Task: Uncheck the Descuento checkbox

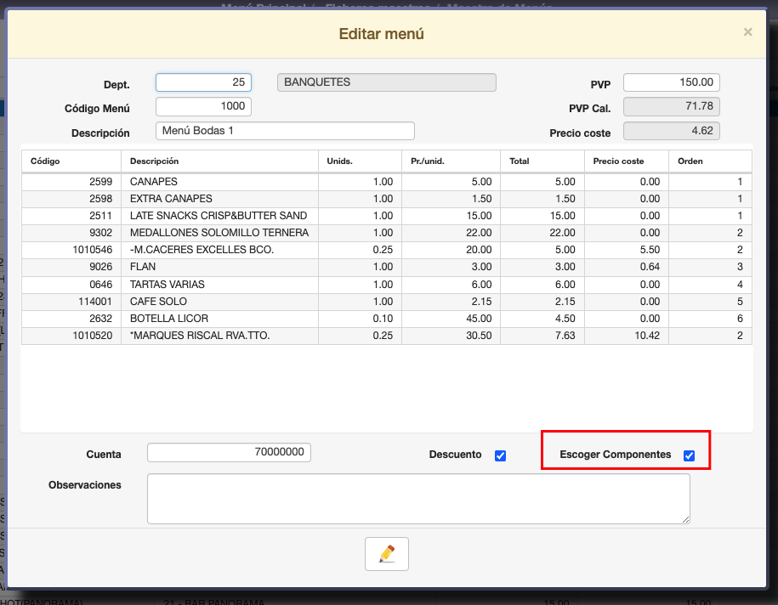Action: (x=500, y=455)
